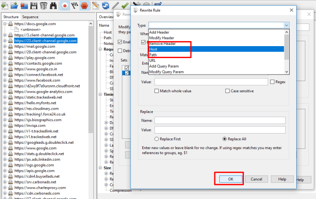Enable the Regex checkbox
The width and height of the screenshot is (316, 199).
[272, 82]
